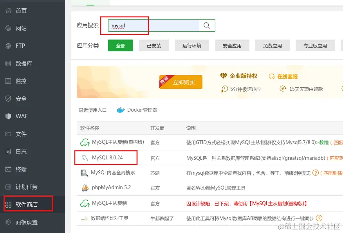Click MySQL主从复制(重构版) software name

click(x=118, y=142)
